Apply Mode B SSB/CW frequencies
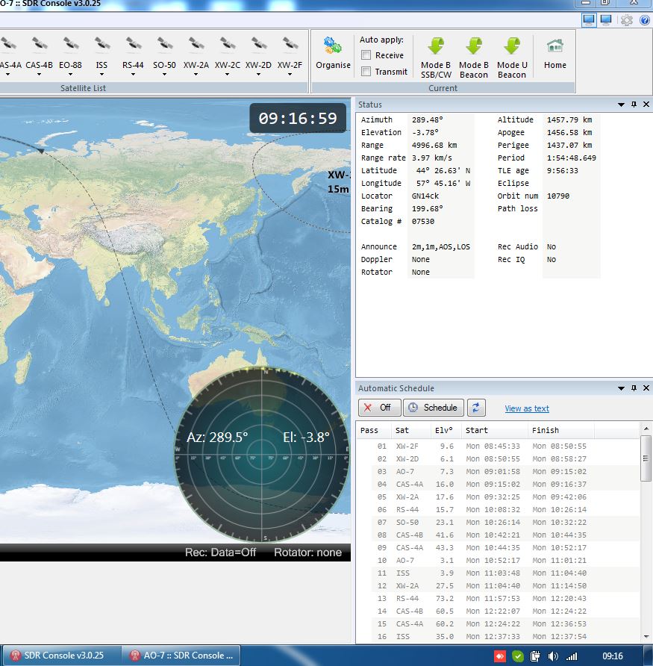The width and height of the screenshot is (653, 666). pyautogui.click(x=436, y=57)
